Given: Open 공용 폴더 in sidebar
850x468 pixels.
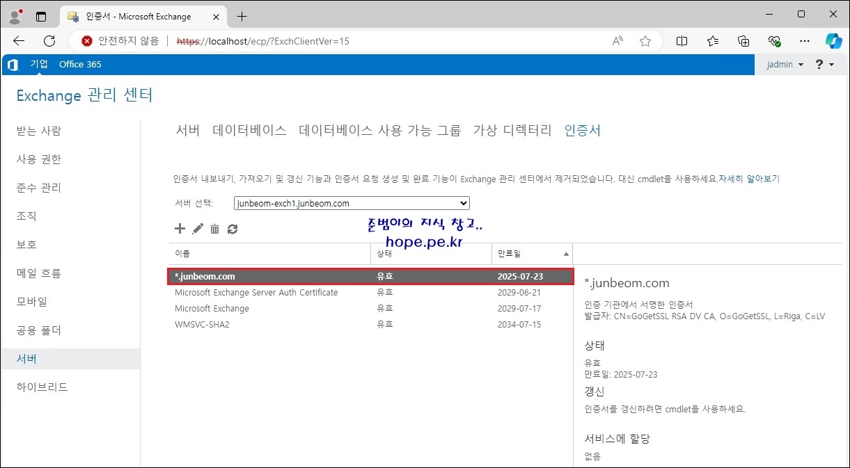Looking at the screenshot, I should click(39, 330).
